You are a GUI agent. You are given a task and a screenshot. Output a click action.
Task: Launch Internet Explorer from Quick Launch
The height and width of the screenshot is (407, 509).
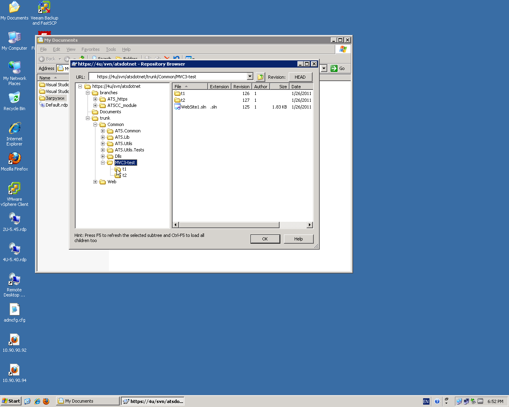click(x=37, y=401)
